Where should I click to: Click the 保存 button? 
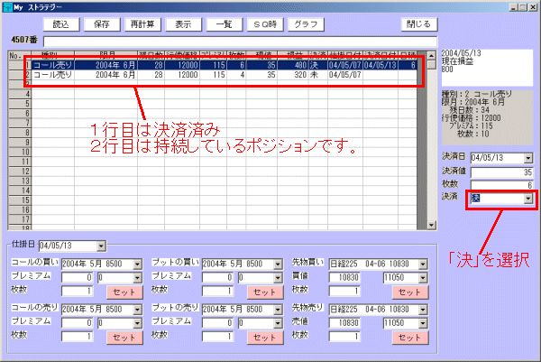(102, 24)
